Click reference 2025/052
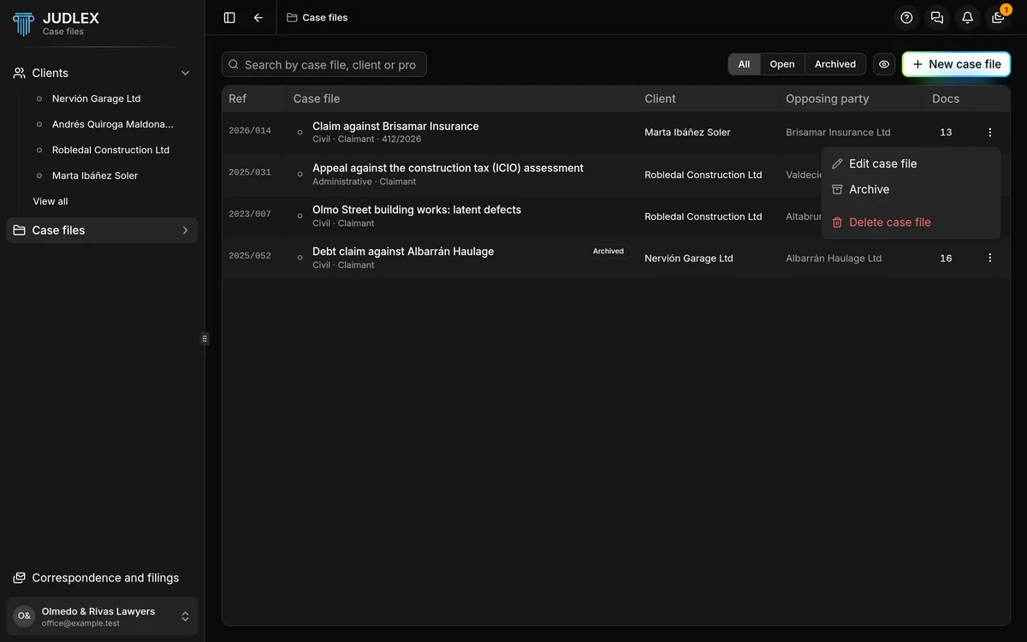The image size is (1027, 642). point(250,256)
